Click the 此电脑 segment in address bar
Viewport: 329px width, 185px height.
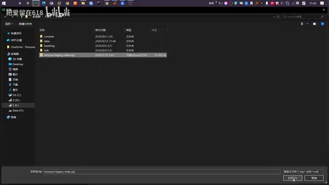pos(36,16)
